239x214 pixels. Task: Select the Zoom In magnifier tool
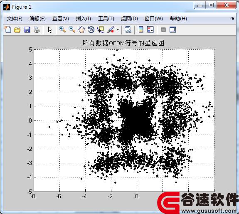click(62, 30)
